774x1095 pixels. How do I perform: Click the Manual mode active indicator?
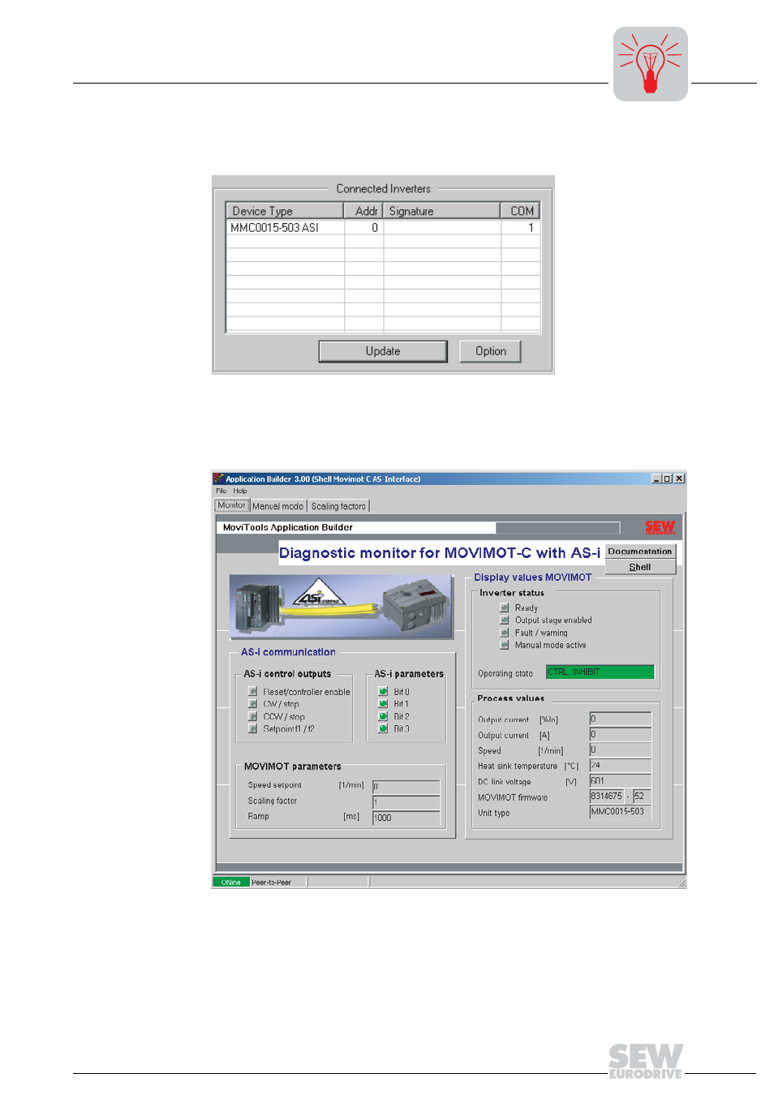click(505, 645)
